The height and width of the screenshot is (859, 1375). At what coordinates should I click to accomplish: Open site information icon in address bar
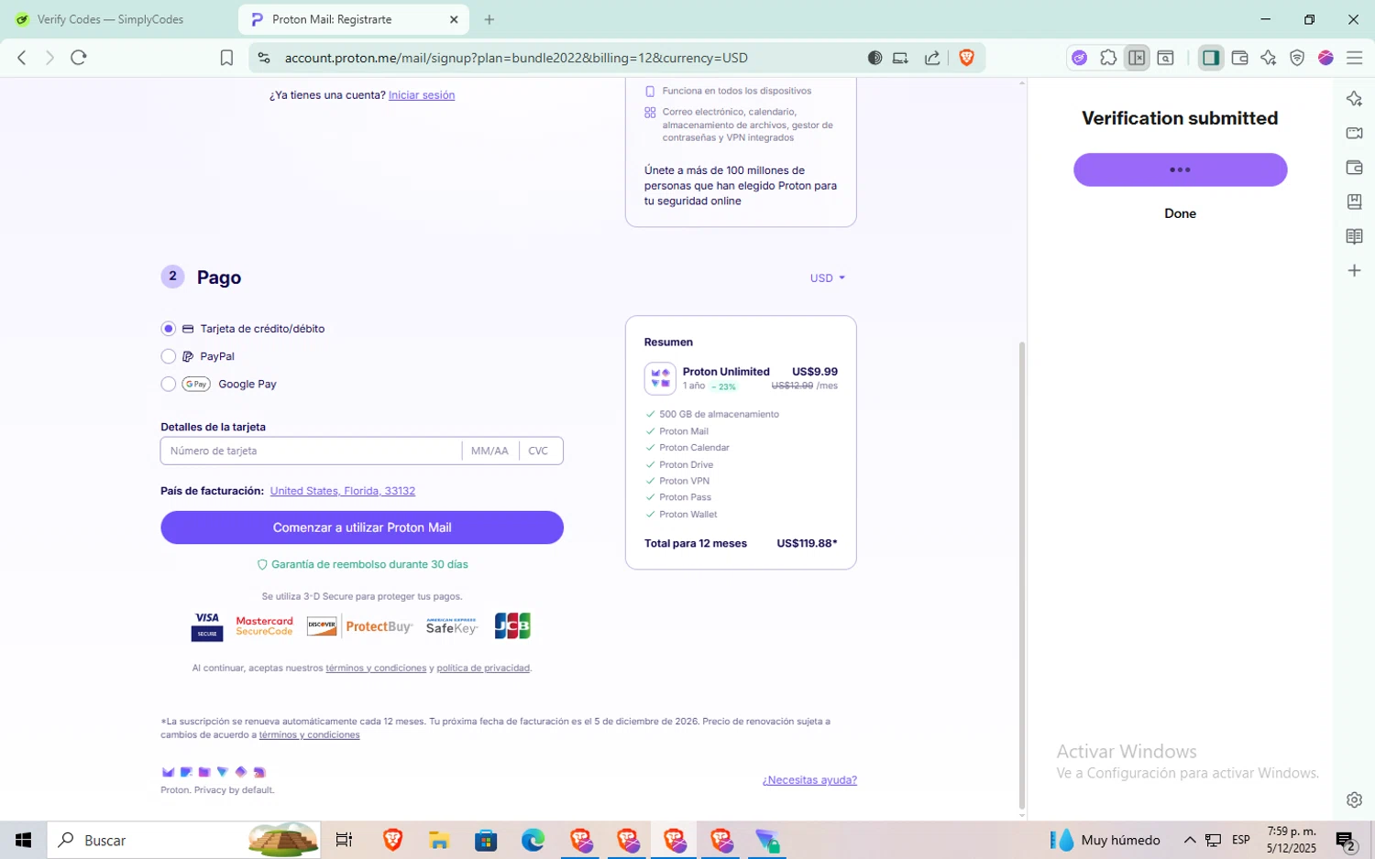tap(264, 58)
